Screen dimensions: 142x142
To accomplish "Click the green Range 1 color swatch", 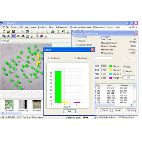I will pos(111,66).
